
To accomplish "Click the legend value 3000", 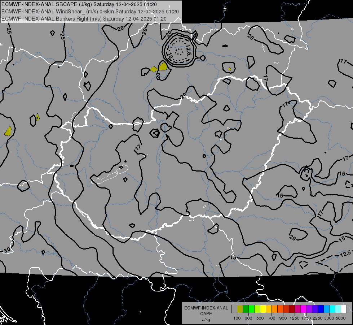I will (x=329, y=318).
